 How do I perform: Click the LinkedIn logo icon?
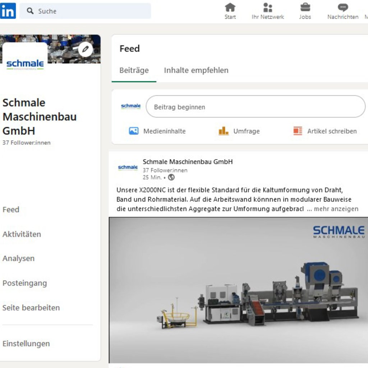pyautogui.click(x=8, y=11)
